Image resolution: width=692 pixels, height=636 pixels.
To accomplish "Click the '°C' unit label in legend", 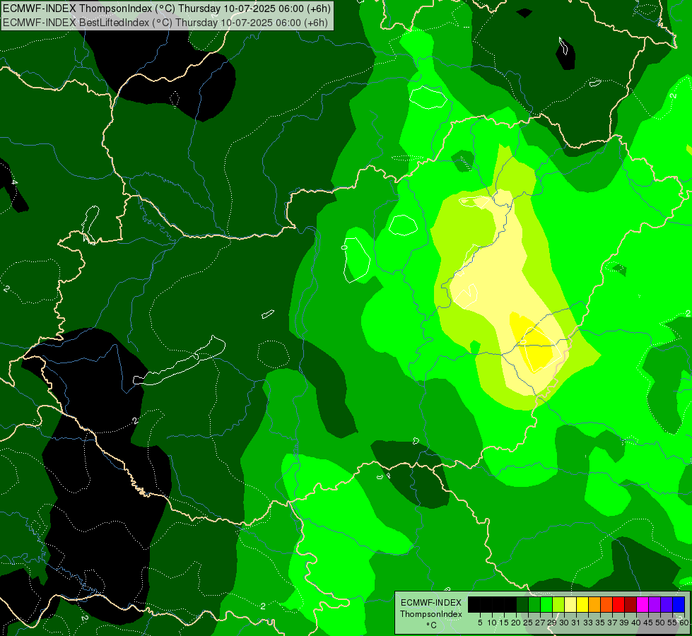I will [431, 625].
